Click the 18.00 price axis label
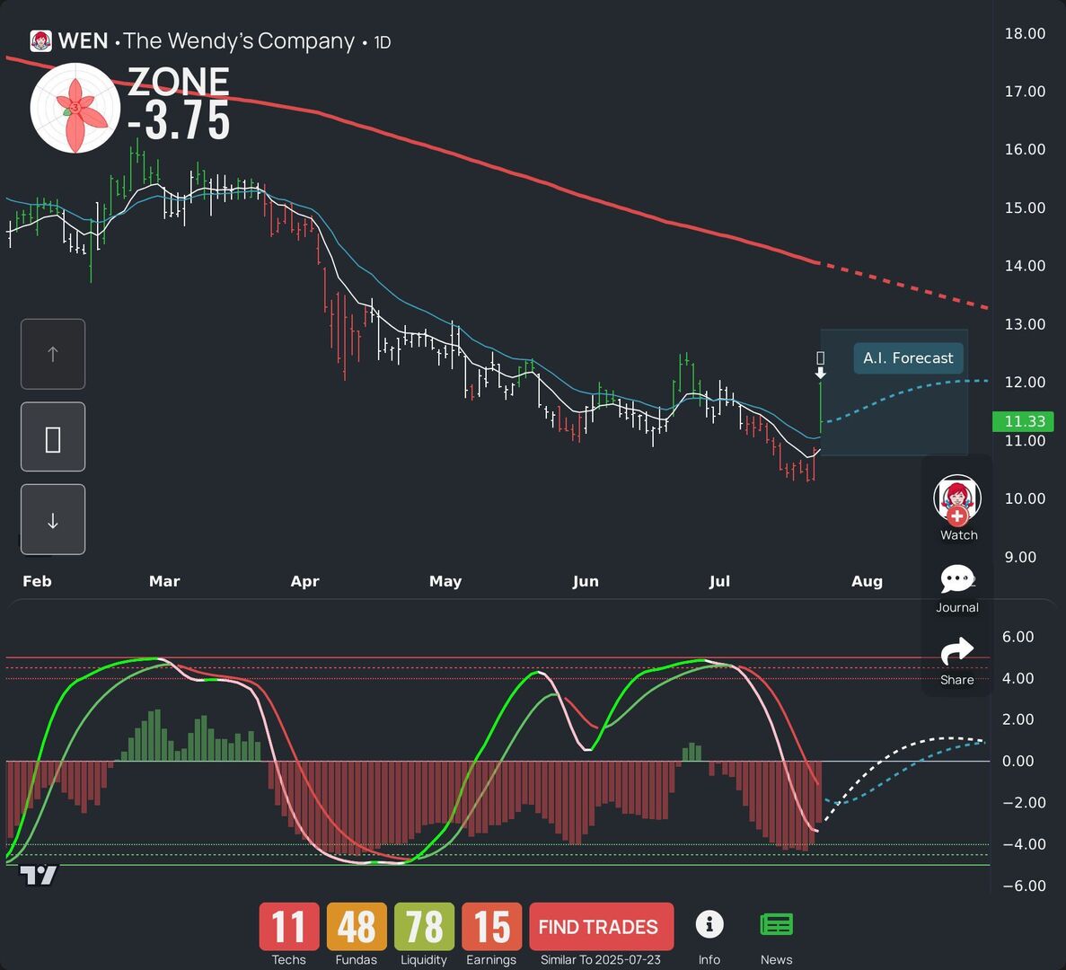 [x=1025, y=33]
